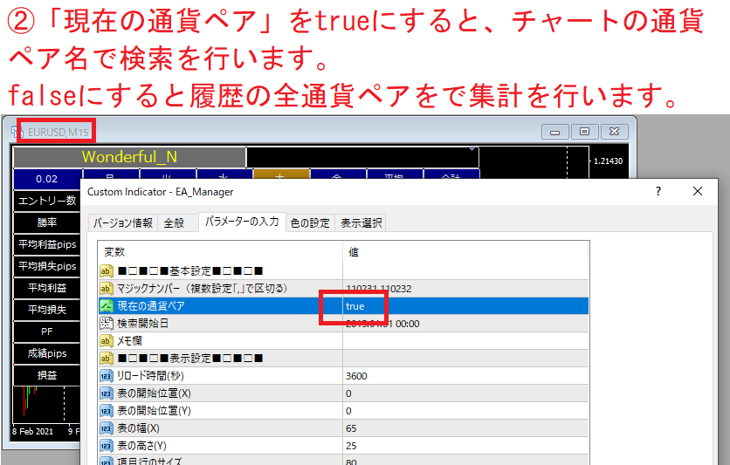Select the リロード時間(秒) variable name
The width and height of the screenshot is (730, 465).
point(150,376)
